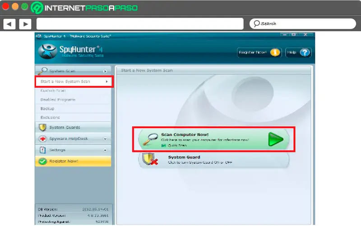Click the green macOS maximize dot
The width and height of the screenshot is (361, 226).
[x=25, y=6]
